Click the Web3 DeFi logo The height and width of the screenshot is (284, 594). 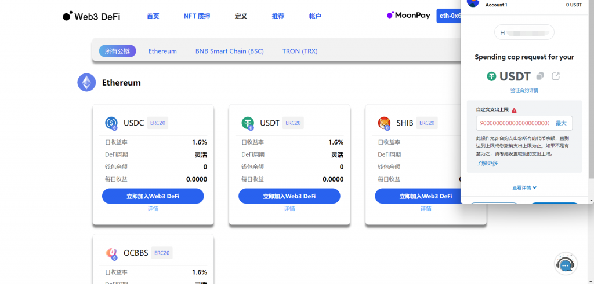point(91,16)
